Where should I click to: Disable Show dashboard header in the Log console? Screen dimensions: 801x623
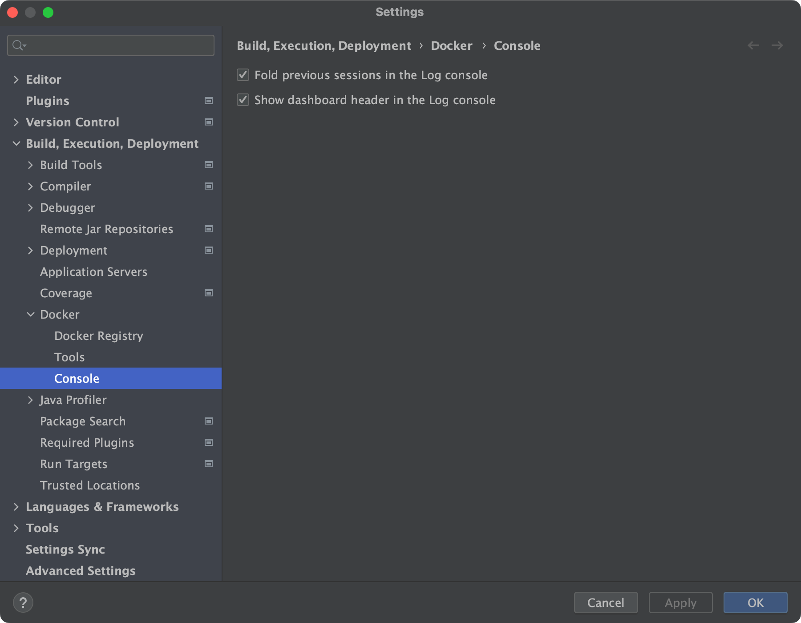[x=243, y=100]
